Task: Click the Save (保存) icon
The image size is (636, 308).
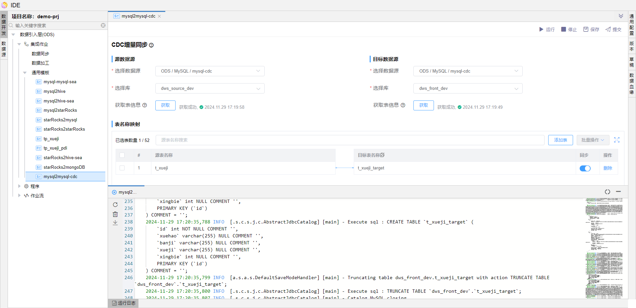Action: (586, 30)
